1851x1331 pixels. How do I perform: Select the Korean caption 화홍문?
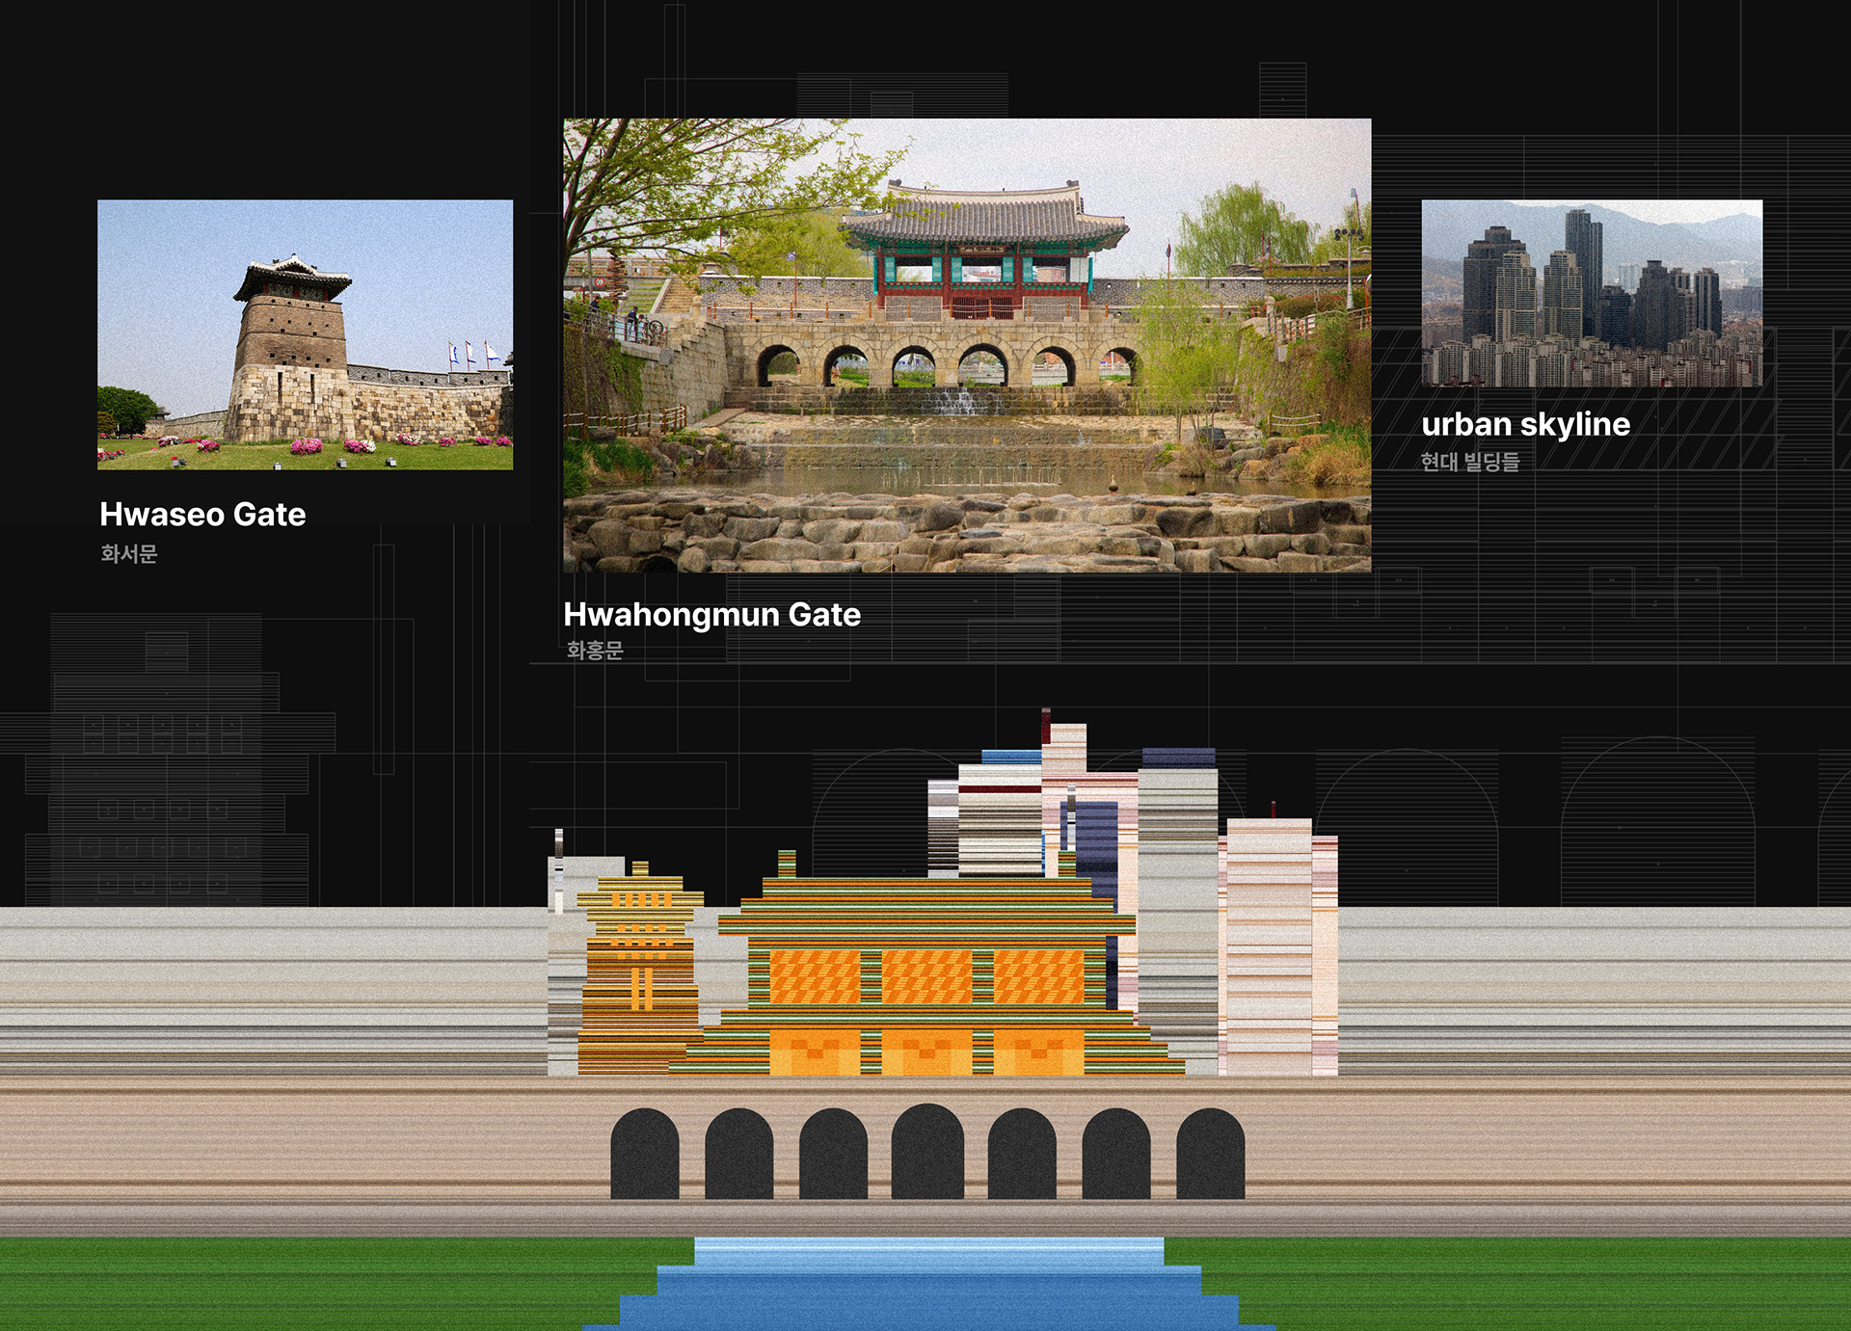pyautogui.click(x=595, y=651)
